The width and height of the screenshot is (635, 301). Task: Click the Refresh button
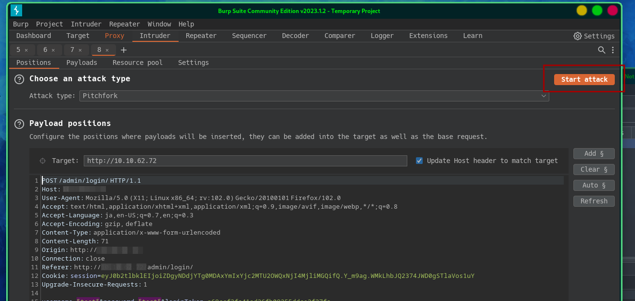click(594, 201)
